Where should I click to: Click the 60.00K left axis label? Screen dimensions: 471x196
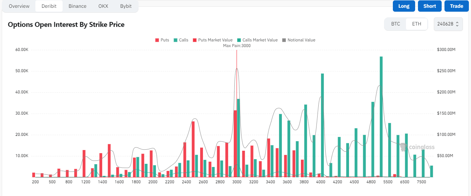[x=22, y=50]
